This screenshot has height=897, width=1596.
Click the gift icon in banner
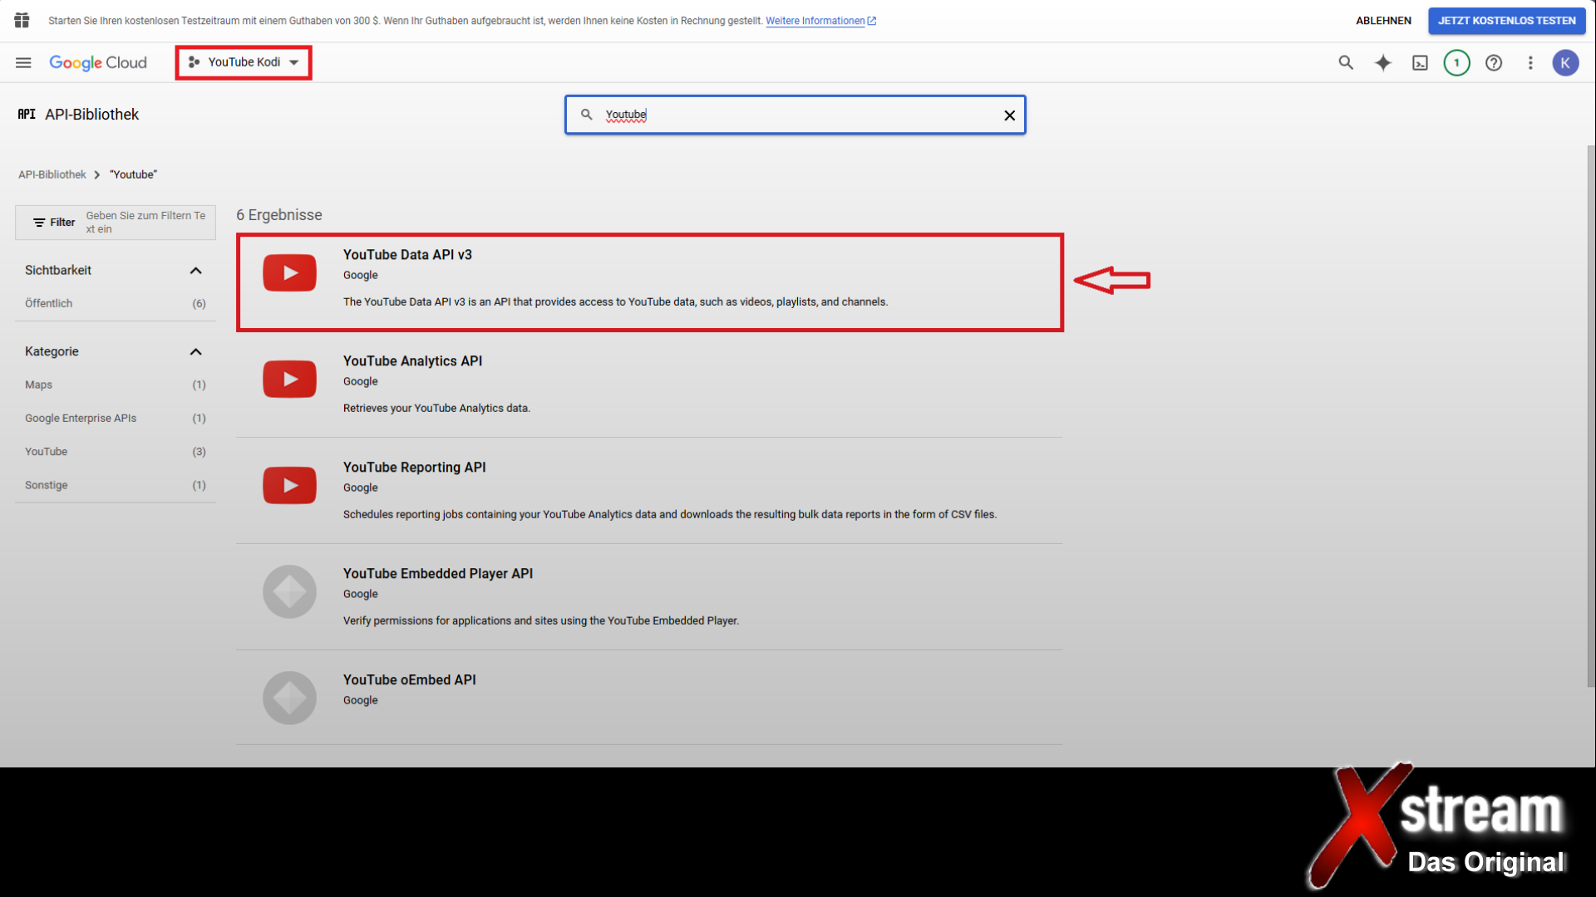point(22,20)
